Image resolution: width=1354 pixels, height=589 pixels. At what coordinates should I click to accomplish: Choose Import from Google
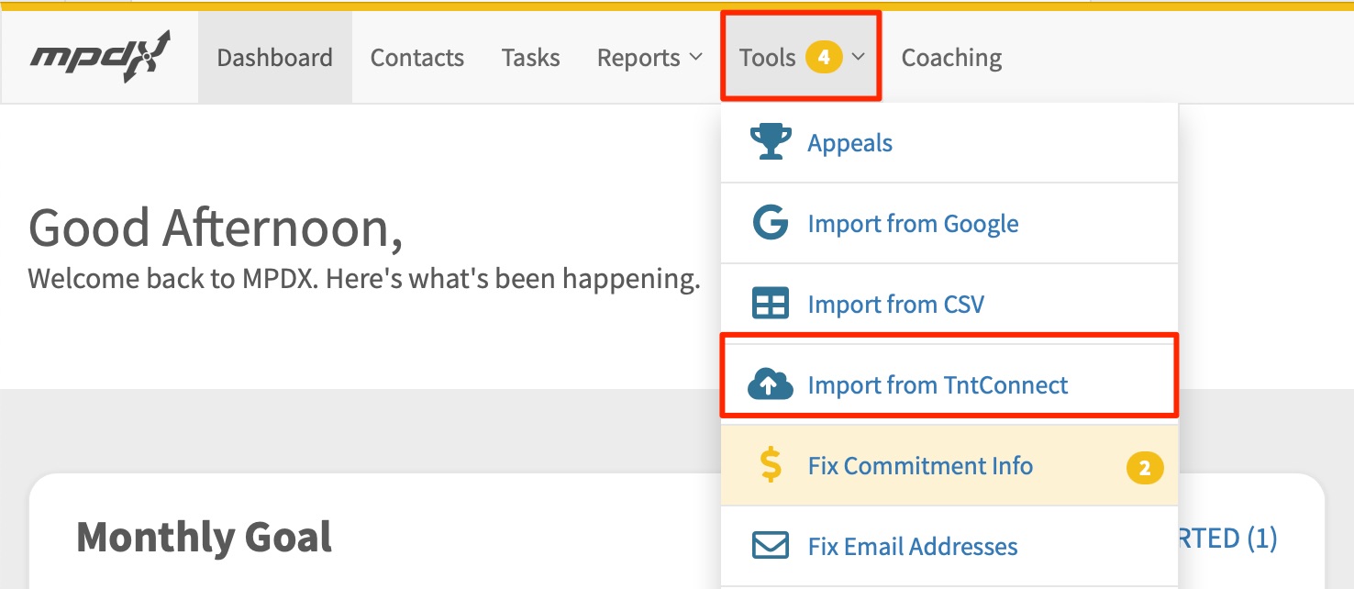click(949, 223)
